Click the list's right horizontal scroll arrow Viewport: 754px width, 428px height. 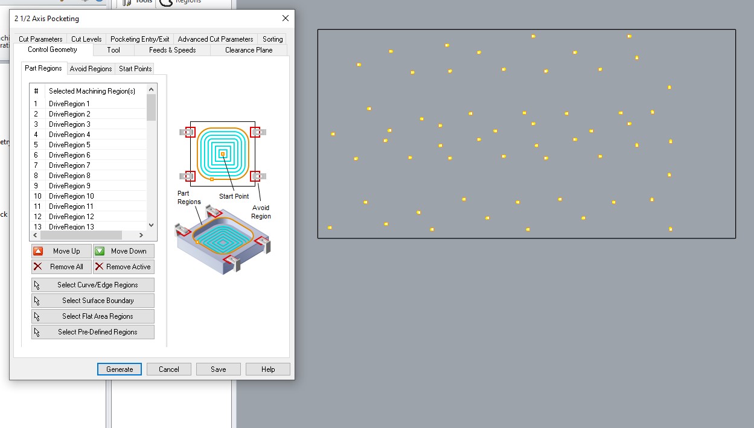click(141, 235)
